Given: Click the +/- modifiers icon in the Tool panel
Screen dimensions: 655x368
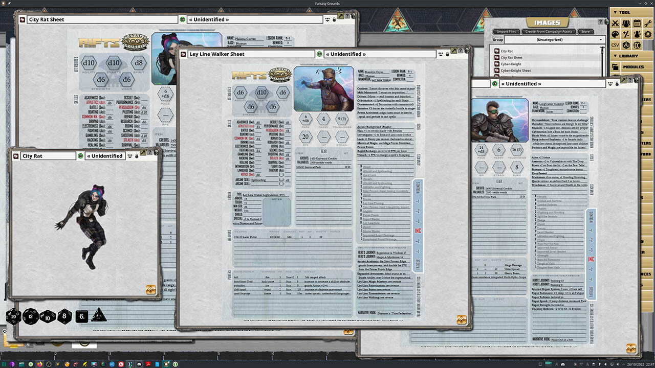Looking at the screenshot, I should coord(626,34).
